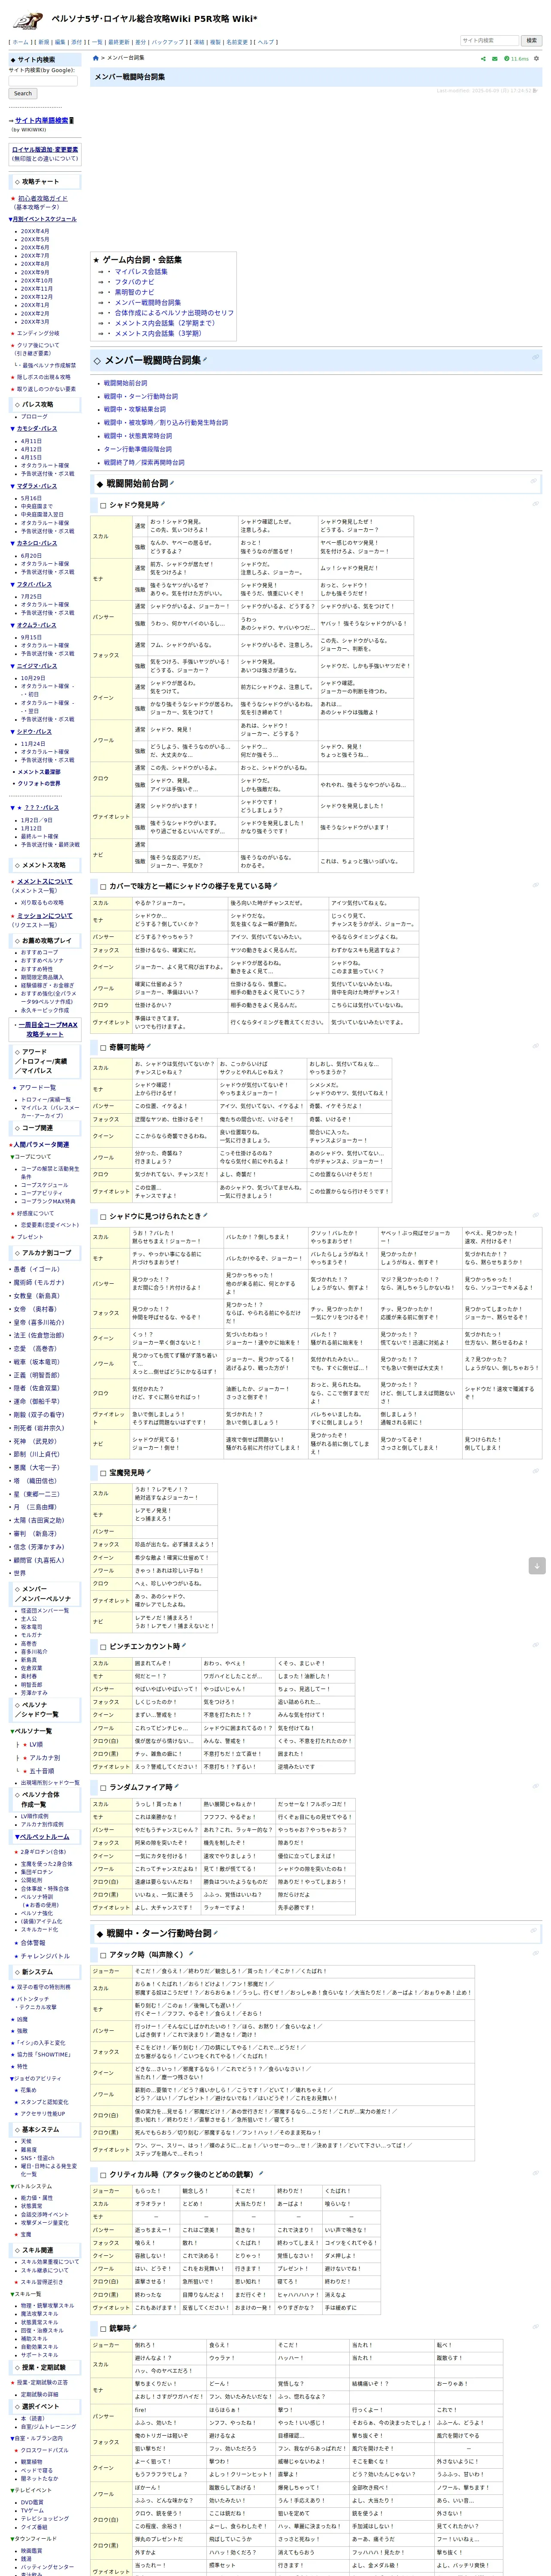This screenshot has height=2576, width=551.
Task: Open the 黒明智のナビ link
Action: click(x=134, y=292)
